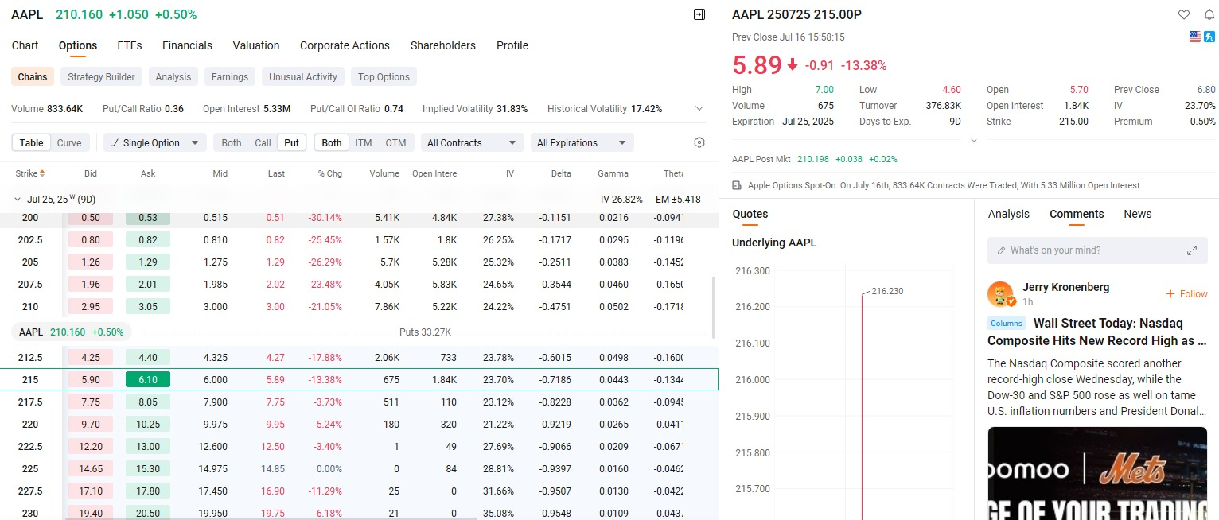Click the AAPL 210.160 price marker pill
1219x520 pixels.
[x=72, y=332]
